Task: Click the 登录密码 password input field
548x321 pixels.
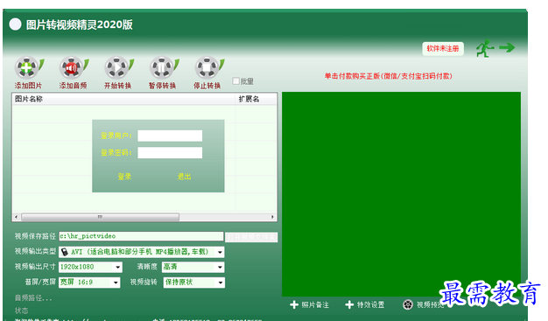Action: coord(170,153)
